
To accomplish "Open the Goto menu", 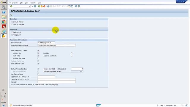I will pos(26,3).
